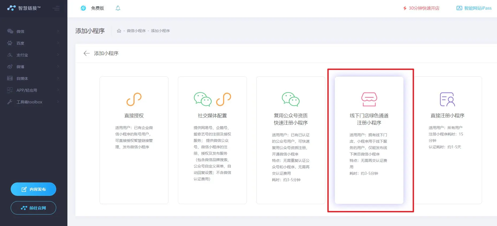Open the 智能网站iPass link
Screen dimensions: 497x226
coord(474,8)
